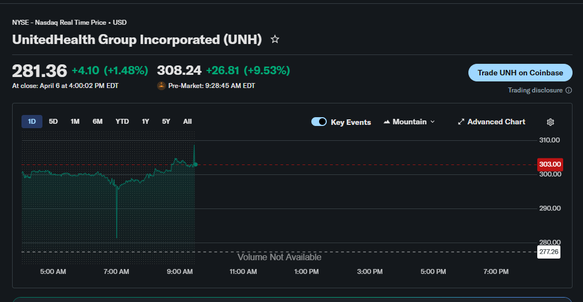
Task: Click the Pre-Market: 9:28:45 AM EDT text
Action: click(x=212, y=86)
